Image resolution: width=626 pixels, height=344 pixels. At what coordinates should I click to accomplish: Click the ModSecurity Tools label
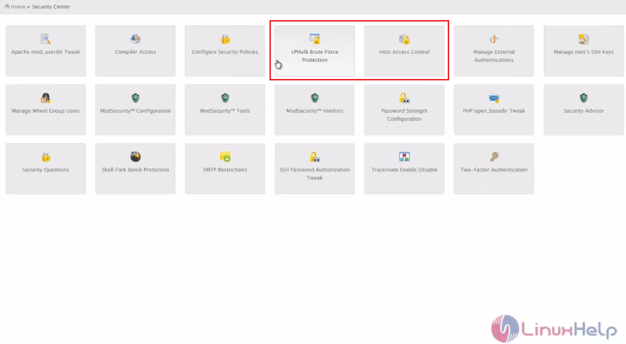tap(225, 111)
